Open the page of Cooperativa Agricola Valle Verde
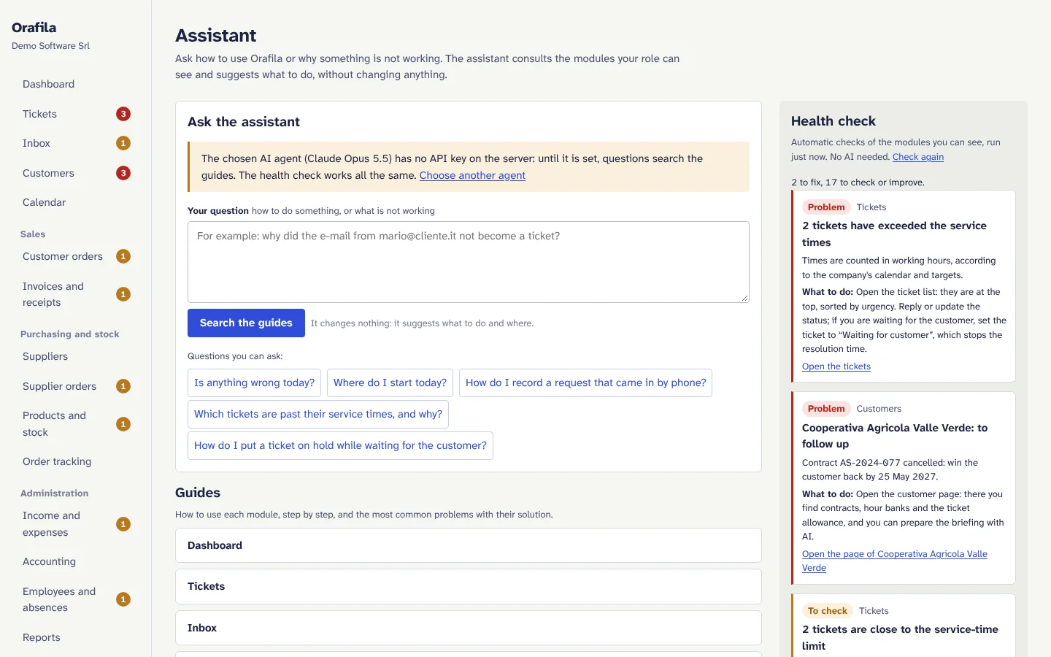This screenshot has height=657, width=1051. click(x=895, y=561)
